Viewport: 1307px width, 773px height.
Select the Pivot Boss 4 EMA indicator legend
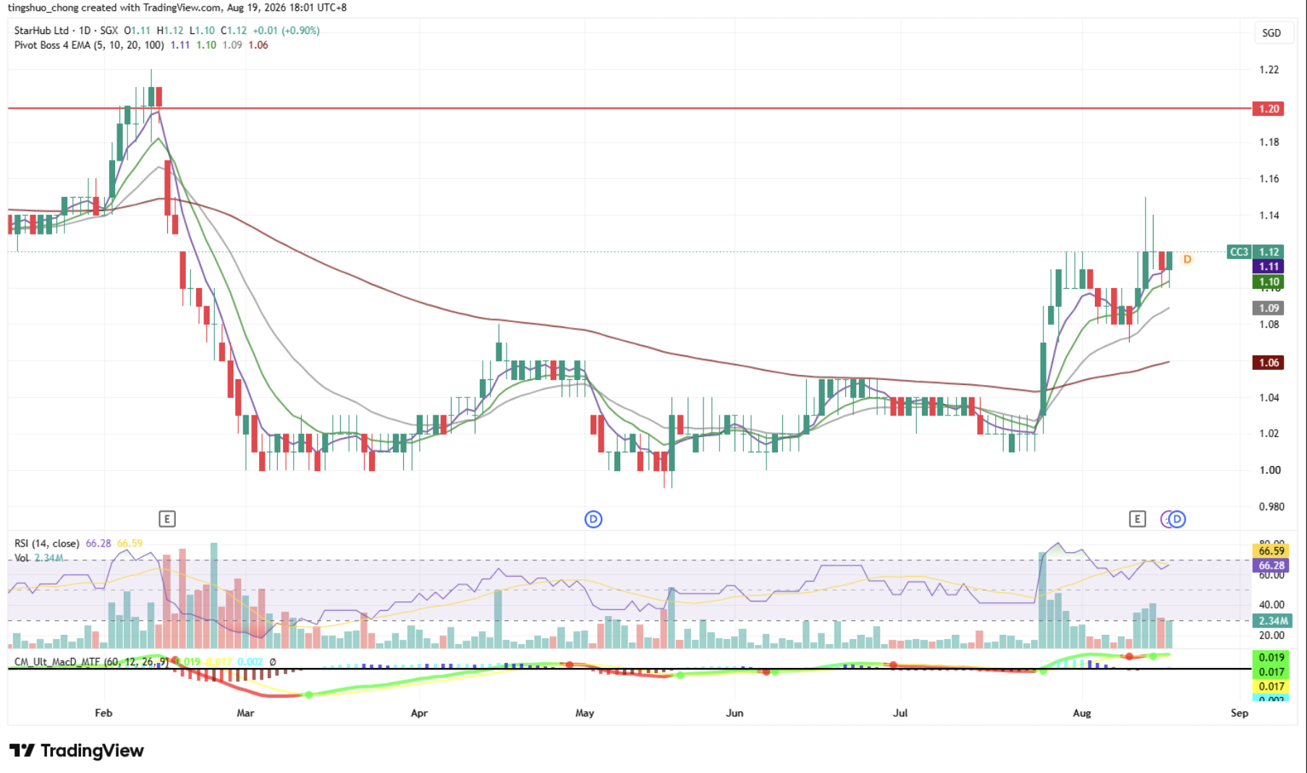pyautogui.click(x=89, y=45)
